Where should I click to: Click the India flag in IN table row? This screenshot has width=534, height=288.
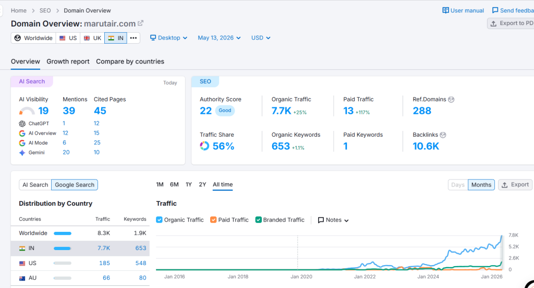coord(22,248)
